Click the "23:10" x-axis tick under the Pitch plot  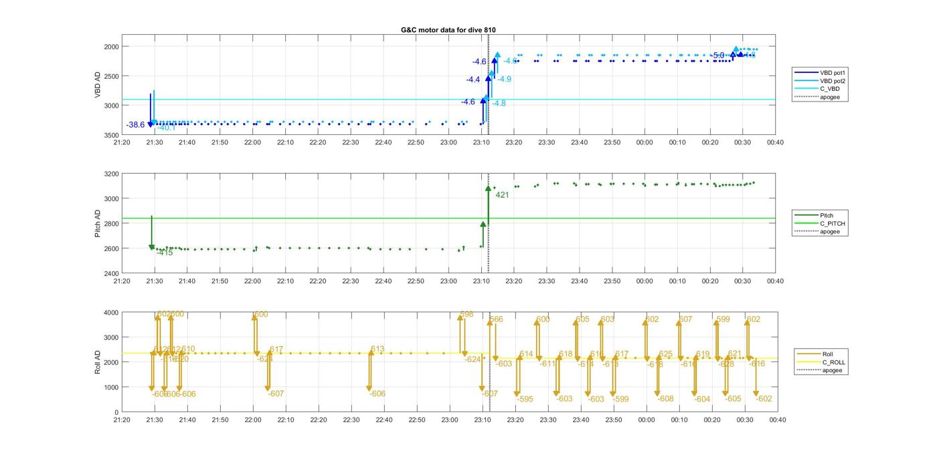[481, 281]
